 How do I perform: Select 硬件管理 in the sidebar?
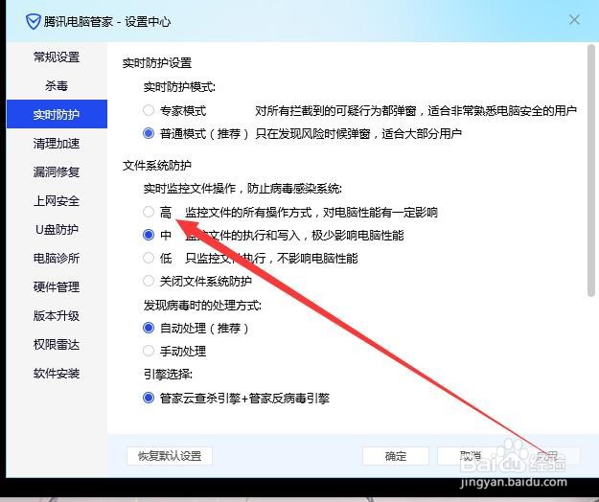coord(57,287)
